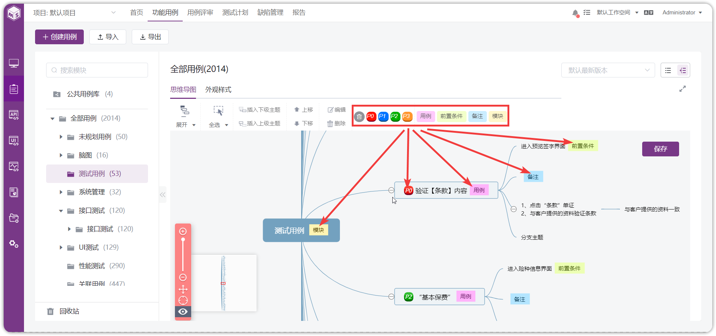Screen dimensions: 716x336
Task: Click the 导出 export button
Action: point(150,37)
